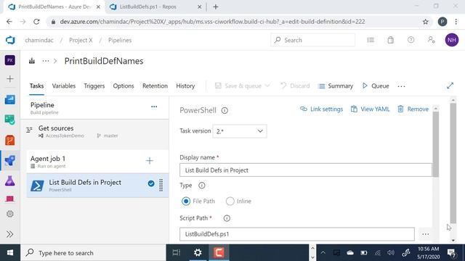Click chamindac breadcrumb link
The width and height of the screenshot is (465, 261).
(x=39, y=41)
